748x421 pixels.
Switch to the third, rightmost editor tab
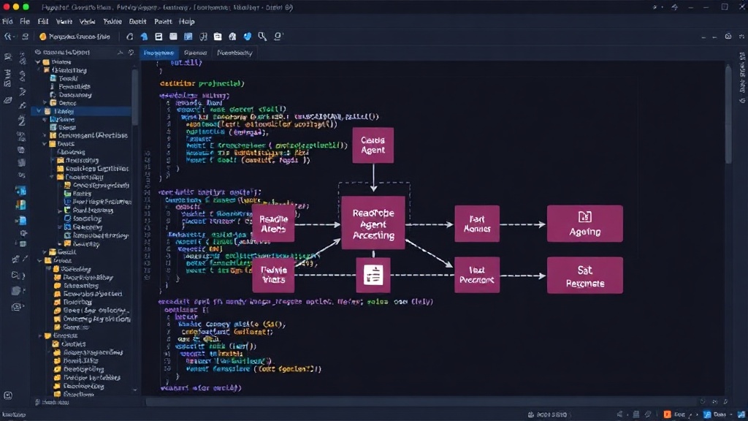(234, 53)
